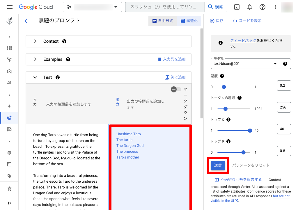Switch to 自由形式 mode tab

163,21
